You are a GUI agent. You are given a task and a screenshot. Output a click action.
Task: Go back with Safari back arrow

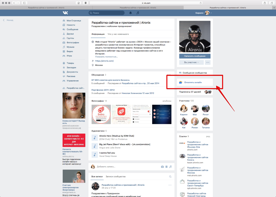(14, 3)
